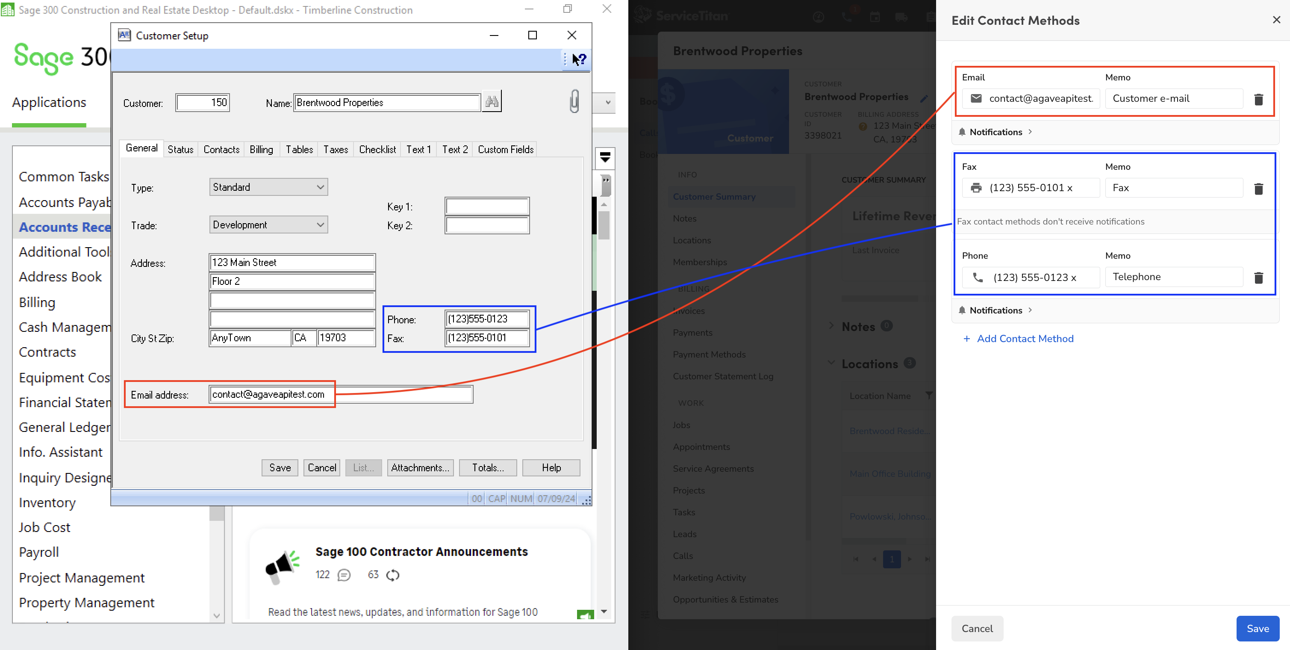Collapse the Locations section in ServiceTitan
Screen dimensions: 1290x650
(831, 363)
